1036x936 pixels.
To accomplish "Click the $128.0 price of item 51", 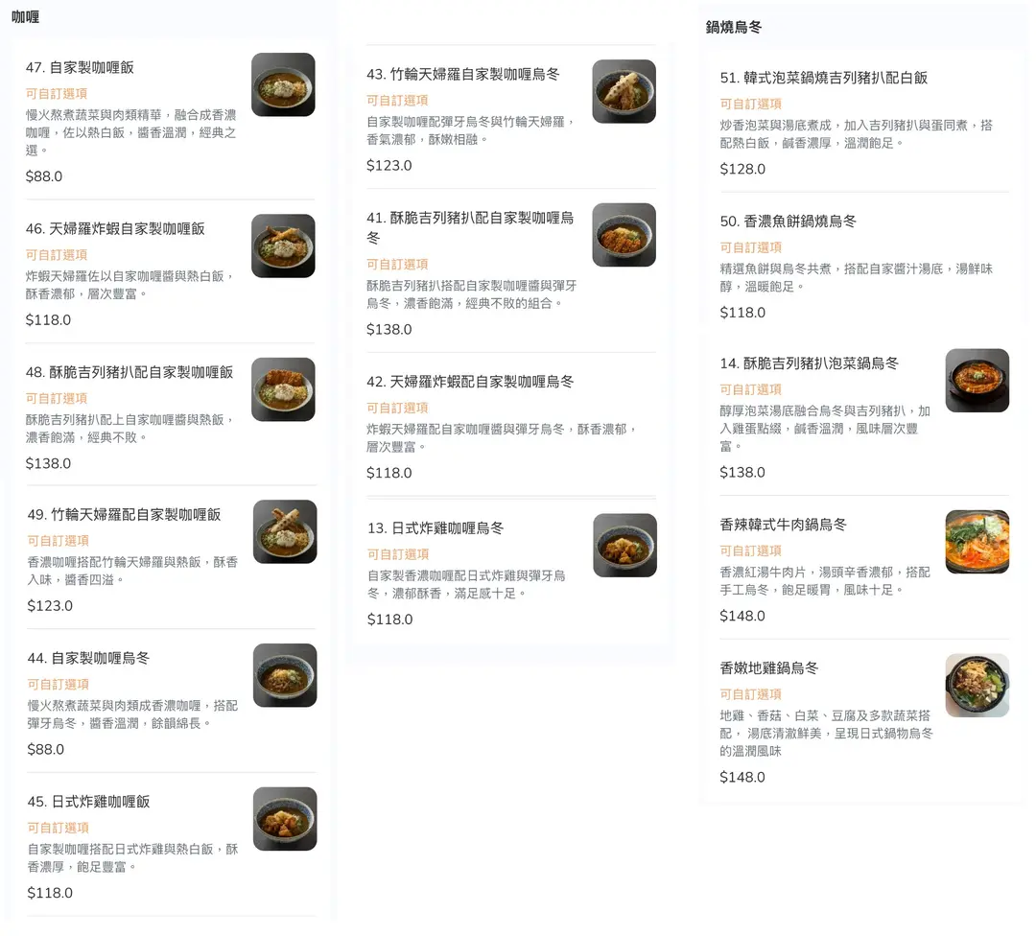I will 742,169.
